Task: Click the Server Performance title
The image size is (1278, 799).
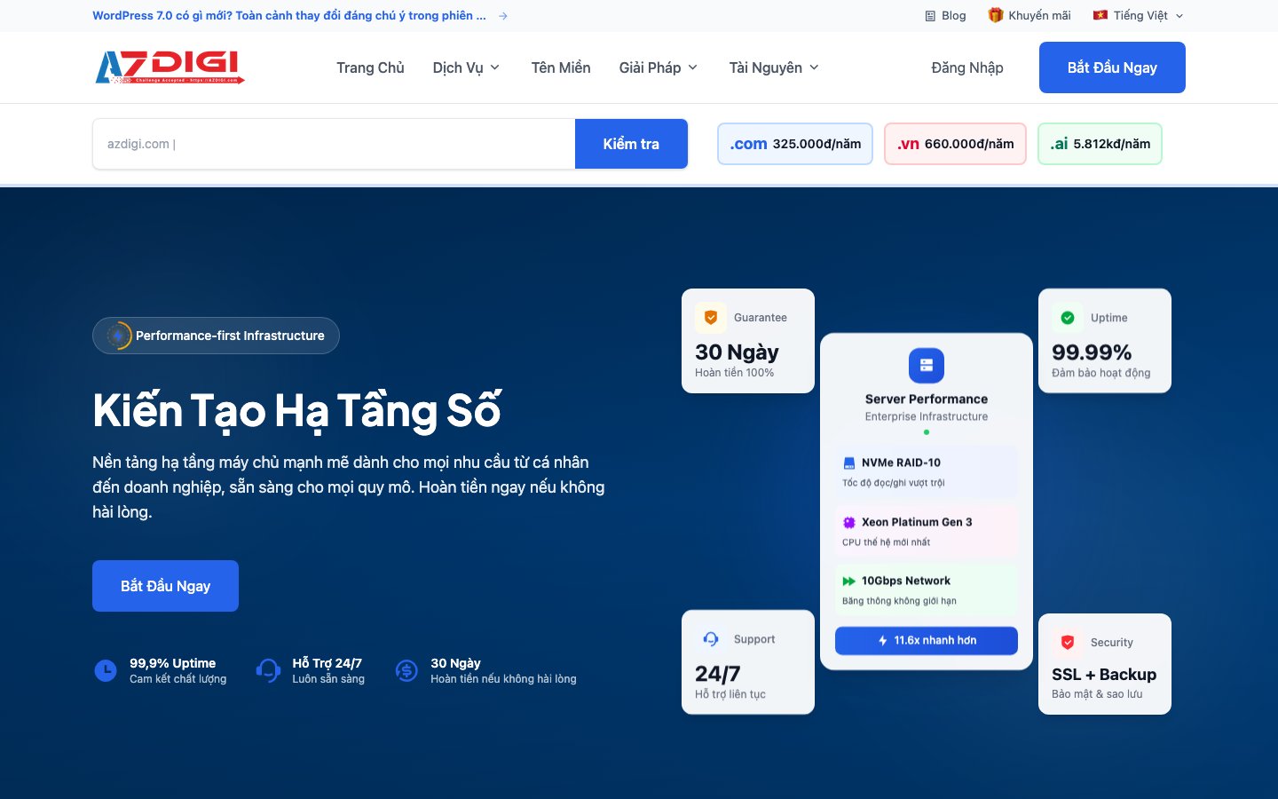Action: coord(927,399)
